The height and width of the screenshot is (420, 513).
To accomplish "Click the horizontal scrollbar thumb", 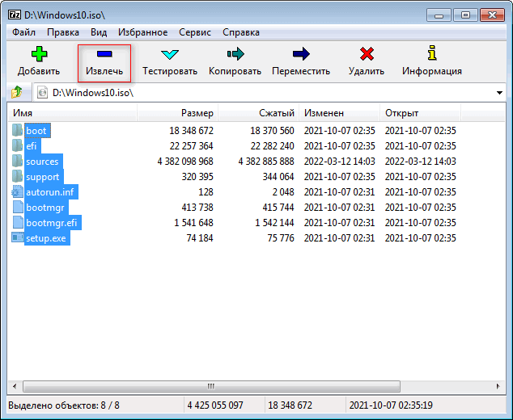I will (x=211, y=386).
